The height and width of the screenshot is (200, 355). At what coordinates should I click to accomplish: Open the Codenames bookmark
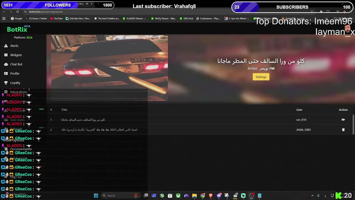pyautogui.click(x=208, y=19)
